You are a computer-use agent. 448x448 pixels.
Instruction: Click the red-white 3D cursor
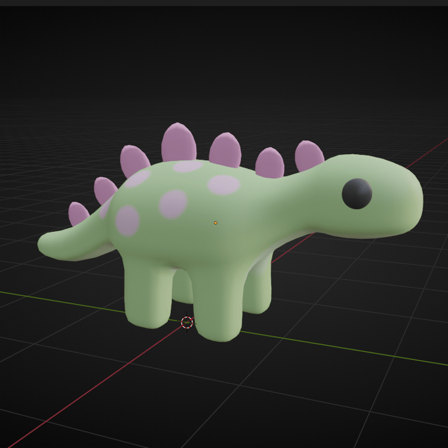point(187,323)
